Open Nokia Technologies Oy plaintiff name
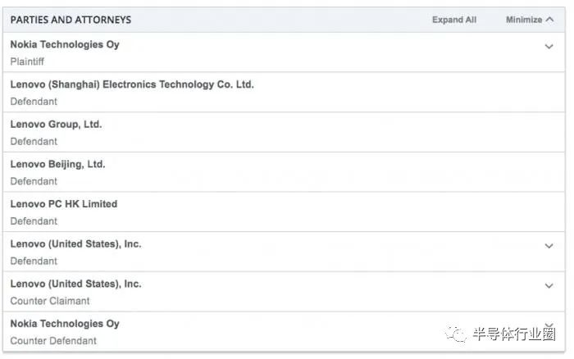 (65, 44)
